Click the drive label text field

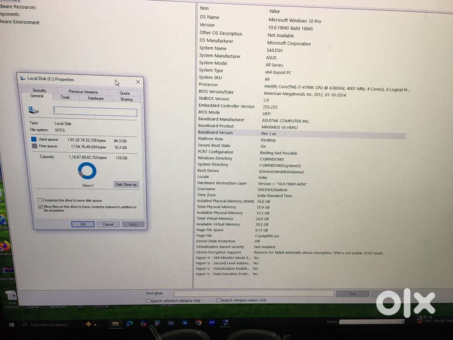pos(95,112)
